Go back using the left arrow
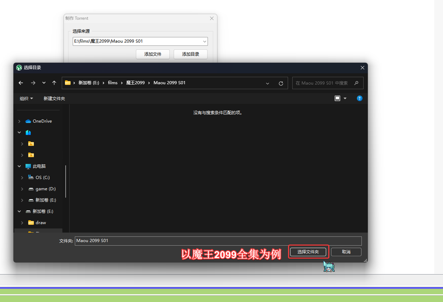 21,83
